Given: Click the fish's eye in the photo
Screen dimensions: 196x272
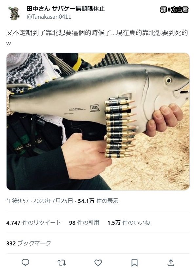Looking at the screenshot, I should coord(168,80).
